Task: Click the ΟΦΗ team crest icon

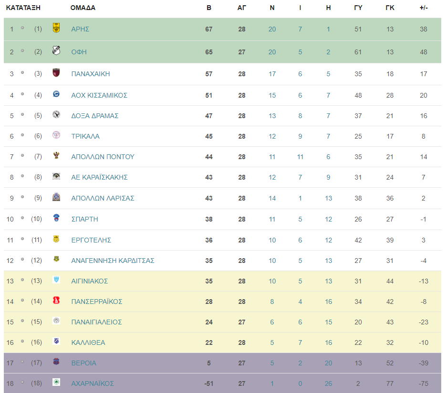Action: [56, 50]
